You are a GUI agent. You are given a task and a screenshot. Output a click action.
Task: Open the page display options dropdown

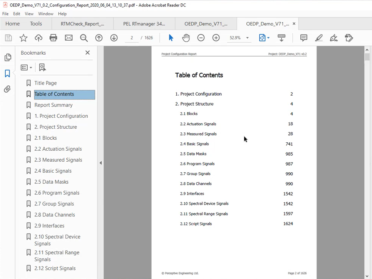[x=268, y=38]
